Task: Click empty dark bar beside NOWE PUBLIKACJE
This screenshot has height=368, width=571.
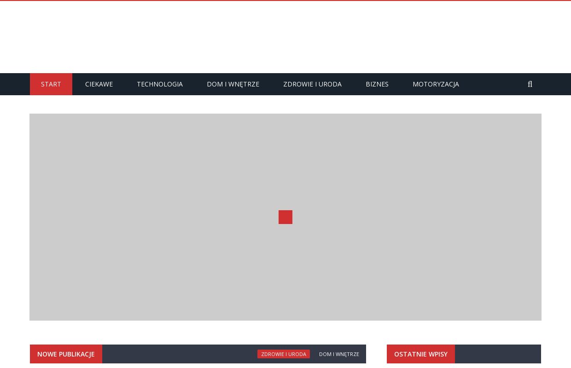Action: click(x=180, y=354)
